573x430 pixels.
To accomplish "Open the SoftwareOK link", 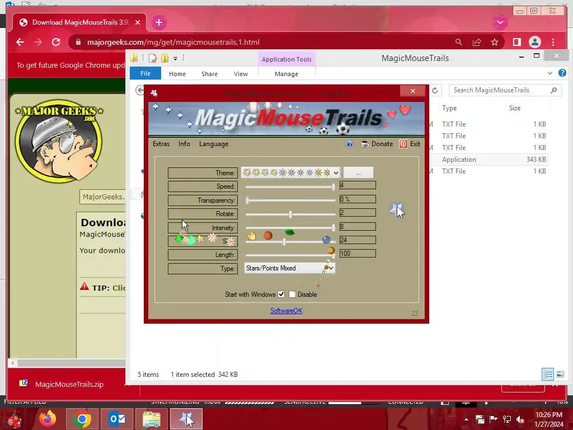I will tap(286, 310).
